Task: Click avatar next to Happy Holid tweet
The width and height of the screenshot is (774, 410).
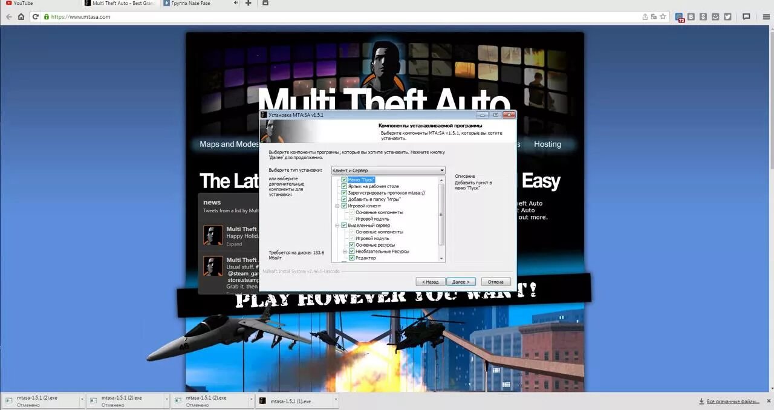Action: [x=213, y=235]
